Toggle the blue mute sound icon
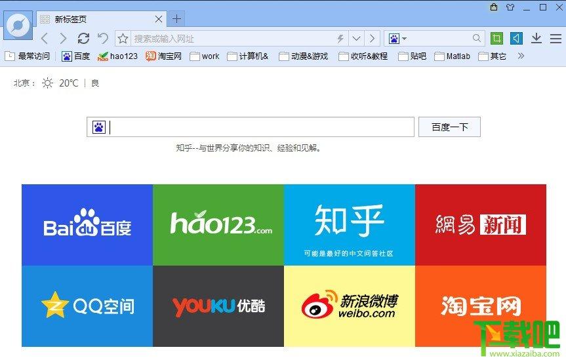Screen dimensions: 566x360 (517, 38)
